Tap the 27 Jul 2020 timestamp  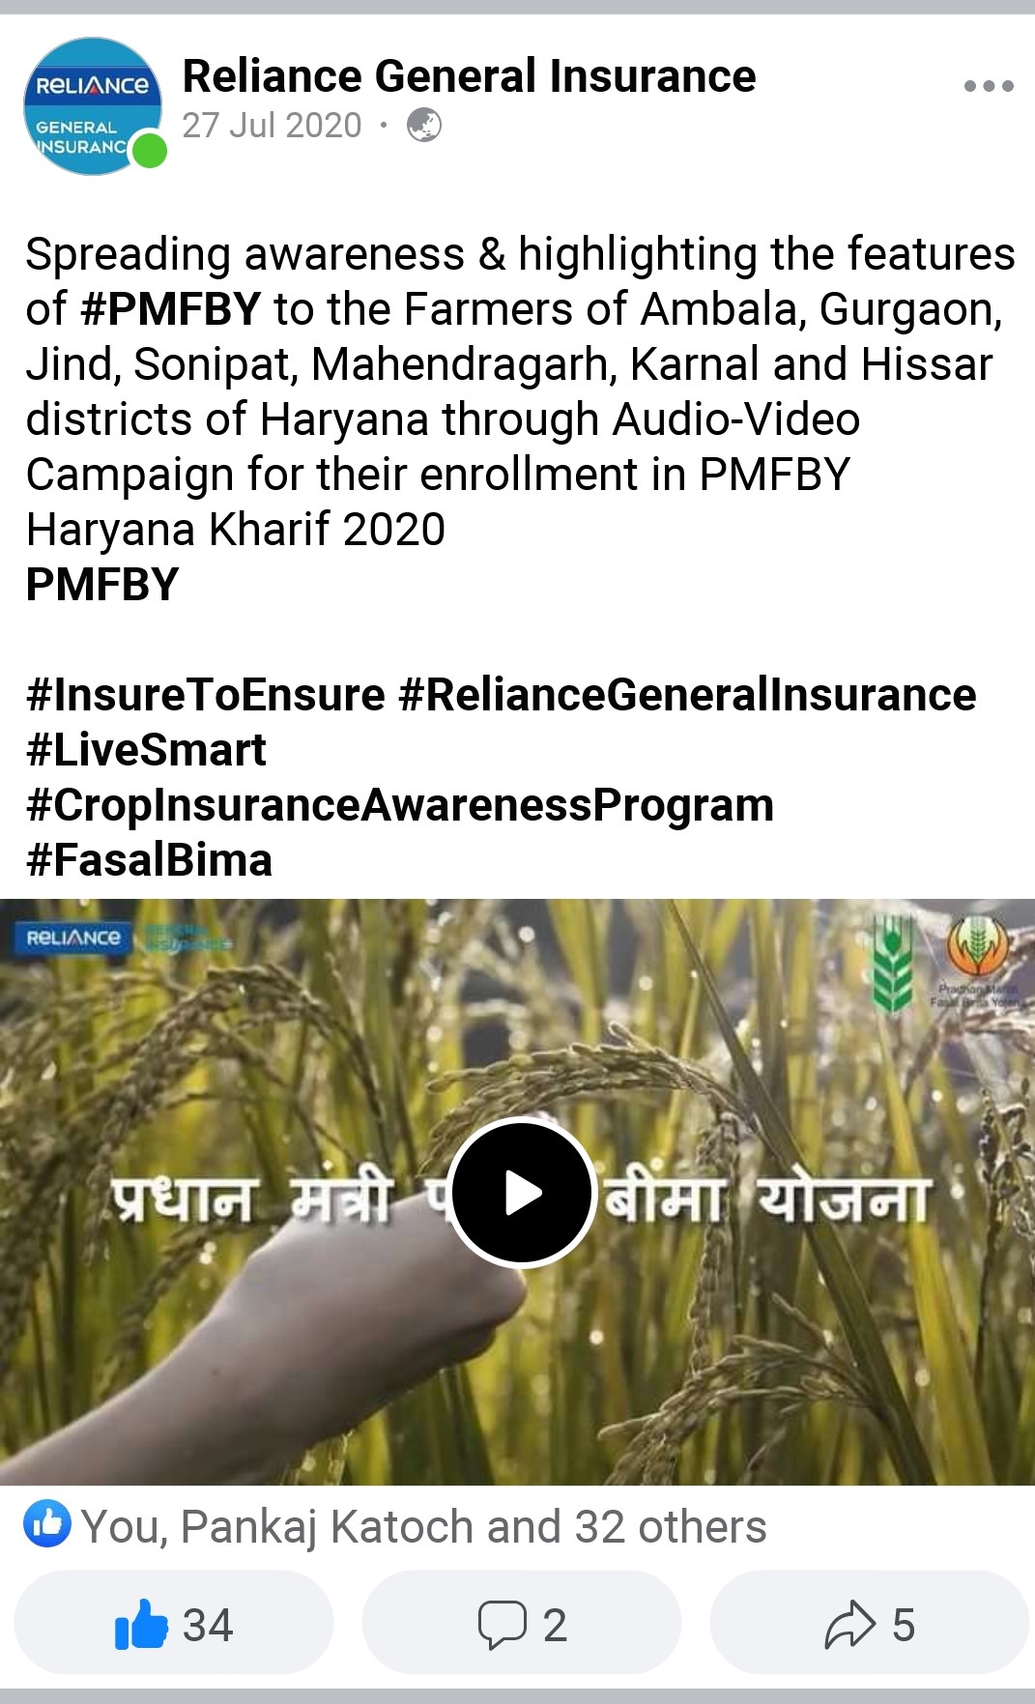point(272,126)
